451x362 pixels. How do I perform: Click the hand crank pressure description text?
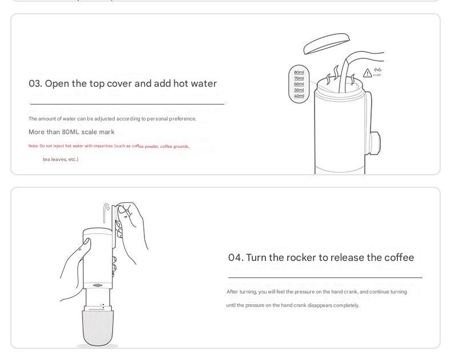(x=316, y=299)
